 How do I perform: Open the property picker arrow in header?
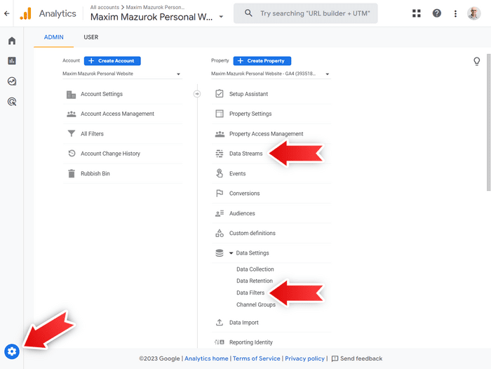221,17
